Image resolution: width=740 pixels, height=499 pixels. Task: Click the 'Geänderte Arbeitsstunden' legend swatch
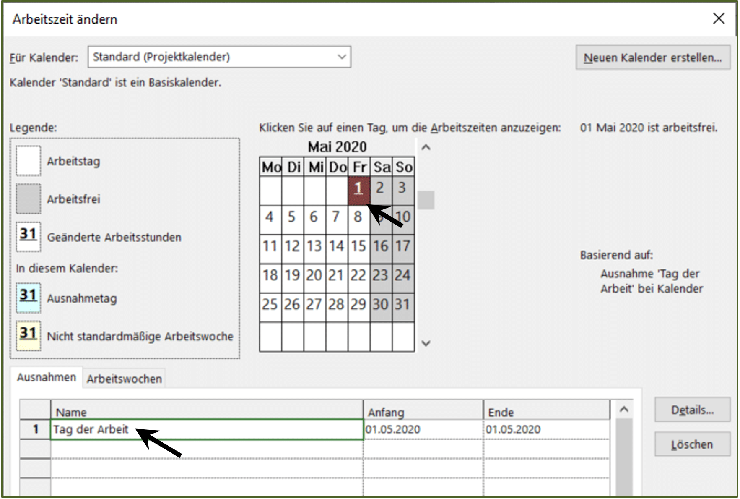point(29,237)
